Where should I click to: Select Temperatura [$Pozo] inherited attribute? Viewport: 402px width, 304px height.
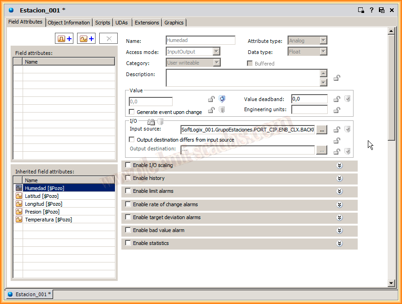[48, 220]
